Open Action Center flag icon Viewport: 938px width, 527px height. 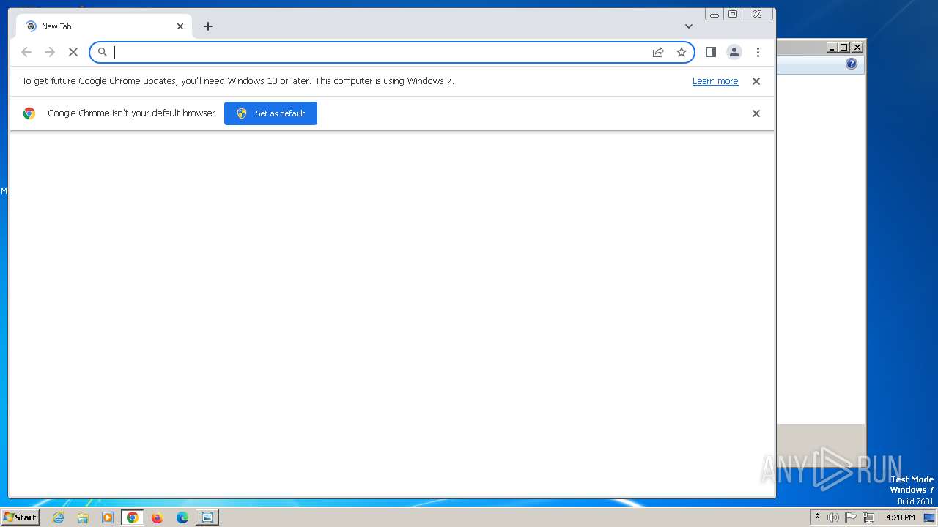point(851,517)
